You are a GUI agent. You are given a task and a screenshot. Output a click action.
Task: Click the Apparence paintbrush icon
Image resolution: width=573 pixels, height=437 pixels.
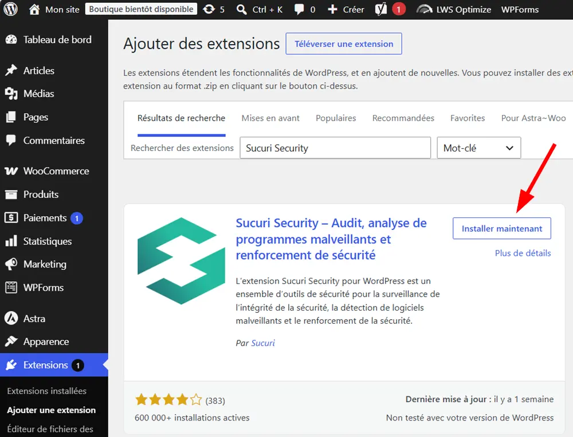click(x=11, y=341)
